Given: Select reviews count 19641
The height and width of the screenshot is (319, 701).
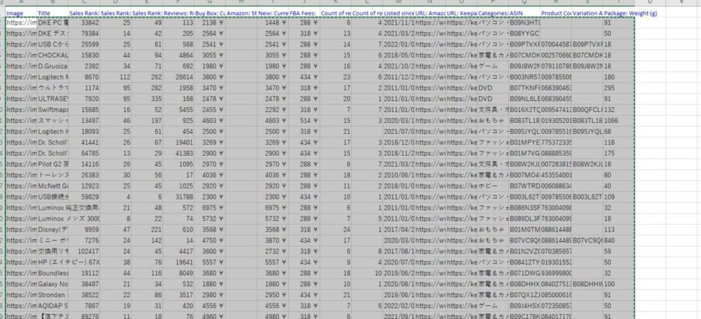Looking at the screenshot, I should tap(178, 262).
